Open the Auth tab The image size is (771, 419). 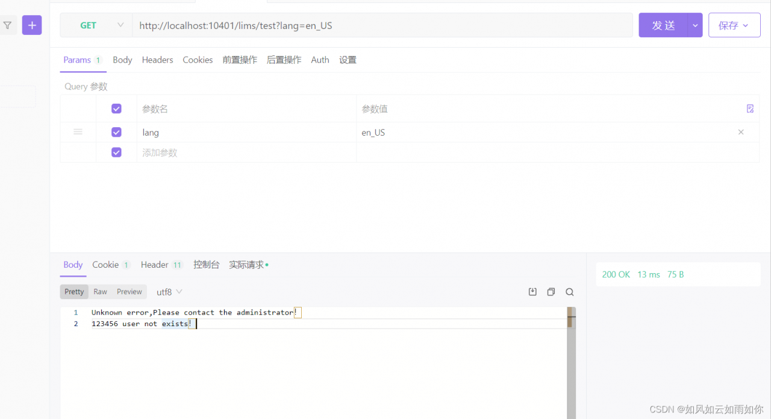[320, 60]
